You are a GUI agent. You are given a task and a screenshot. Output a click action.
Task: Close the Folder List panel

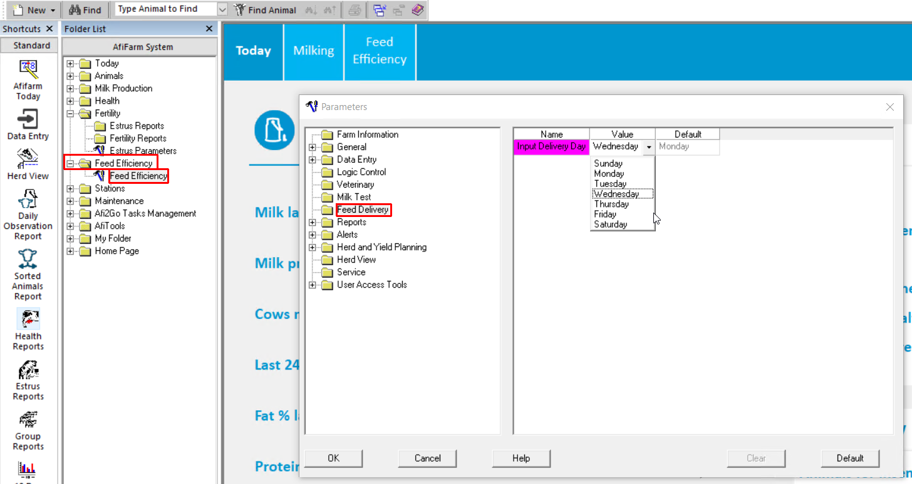209,29
